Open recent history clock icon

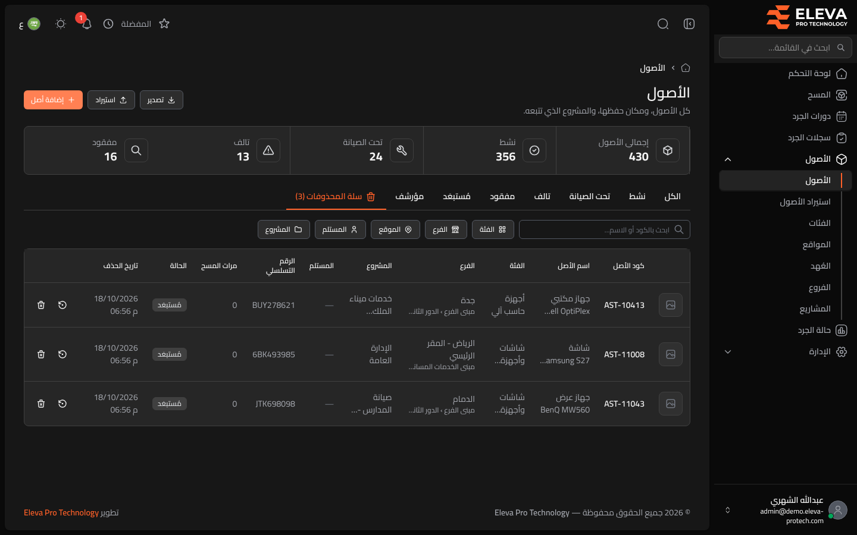tap(108, 24)
